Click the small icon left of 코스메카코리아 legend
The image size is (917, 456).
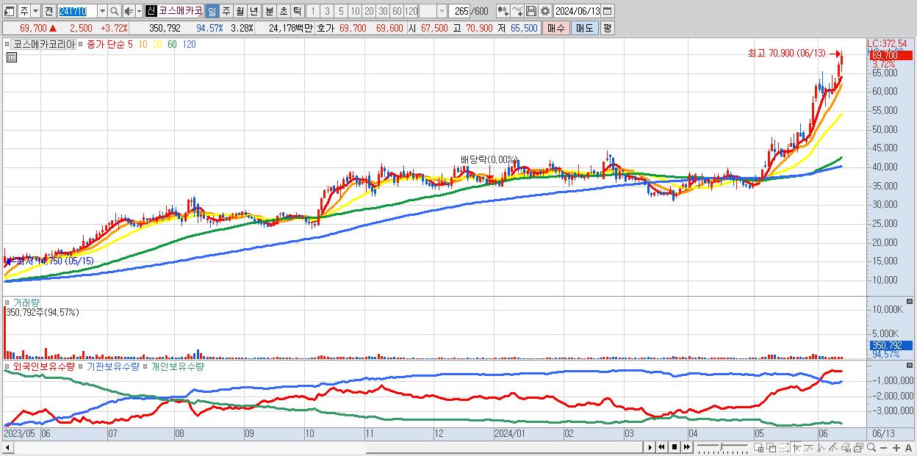pos(8,45)
